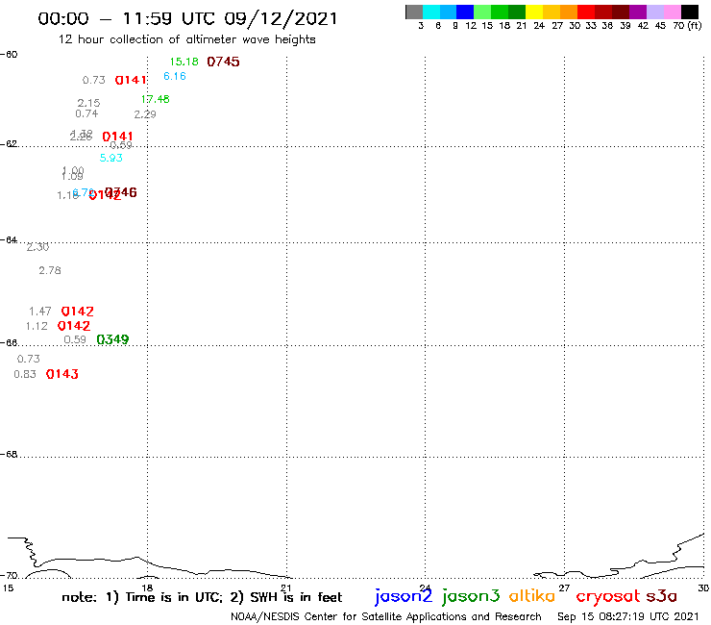The image size is (711, 625).
Task: Pick the pink swatch in the color scale
Action: coord(673,12)
